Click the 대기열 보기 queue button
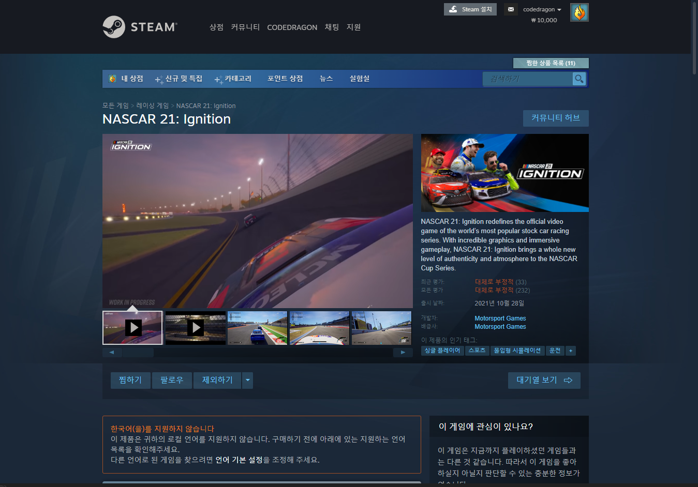The image size is (698, 487). pyautogui.click(x=544, y=380)
